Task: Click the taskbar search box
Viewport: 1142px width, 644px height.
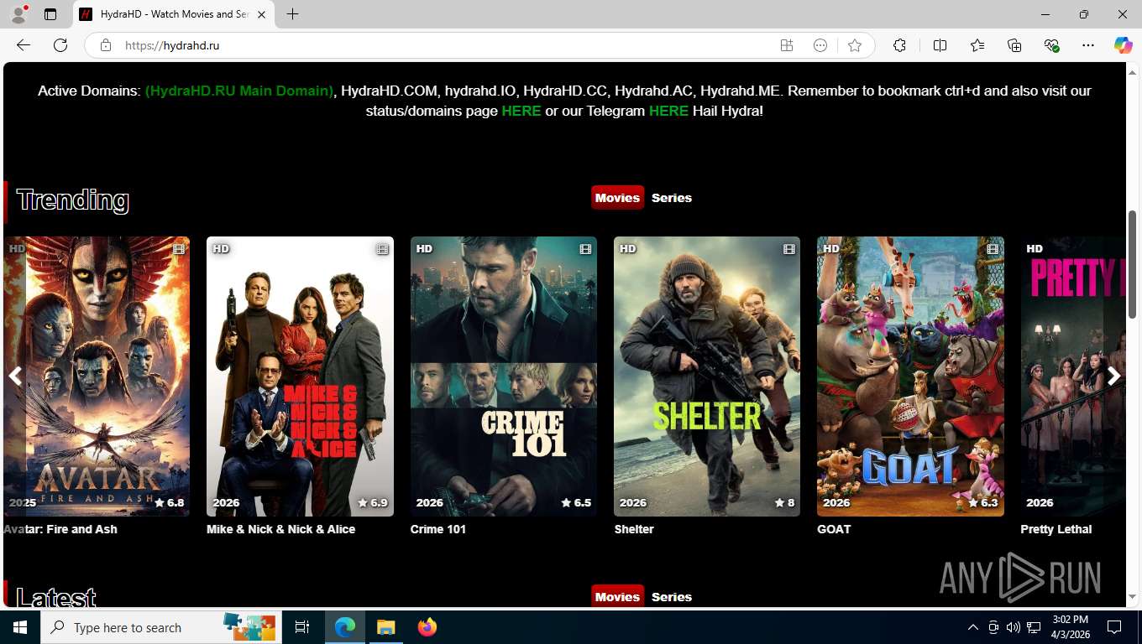Action: tap(160, 627)
